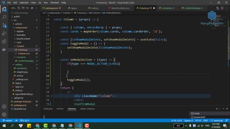This screenshot has width=230, height=129.
Task: Open Windows taskbar search
Action: (x=12, y=126)
